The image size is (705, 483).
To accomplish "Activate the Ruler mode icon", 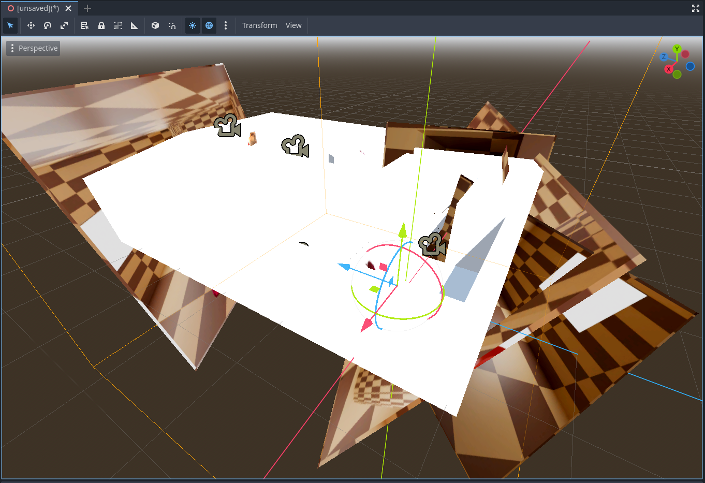I will click(x=134, y=25).
